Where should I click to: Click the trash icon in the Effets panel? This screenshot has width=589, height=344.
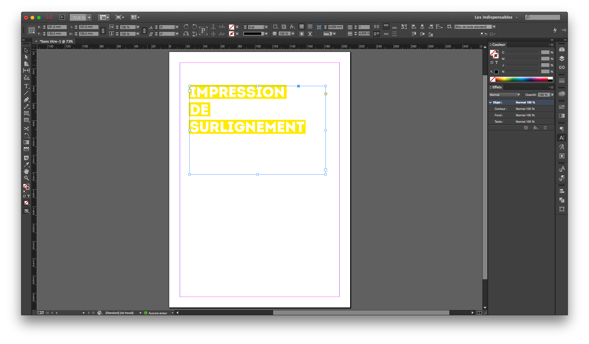(545, 127)
